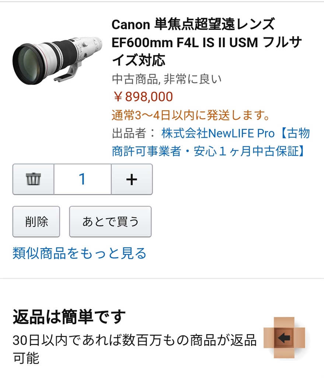Tap the 30日以内であれば return policy description
The height and width of the screenshot is (378, 324).
pos(134,349)
